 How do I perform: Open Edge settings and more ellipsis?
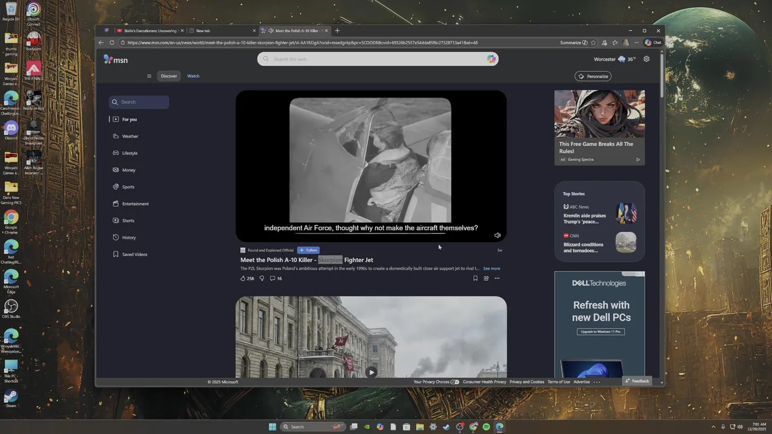tap(636, 43)
